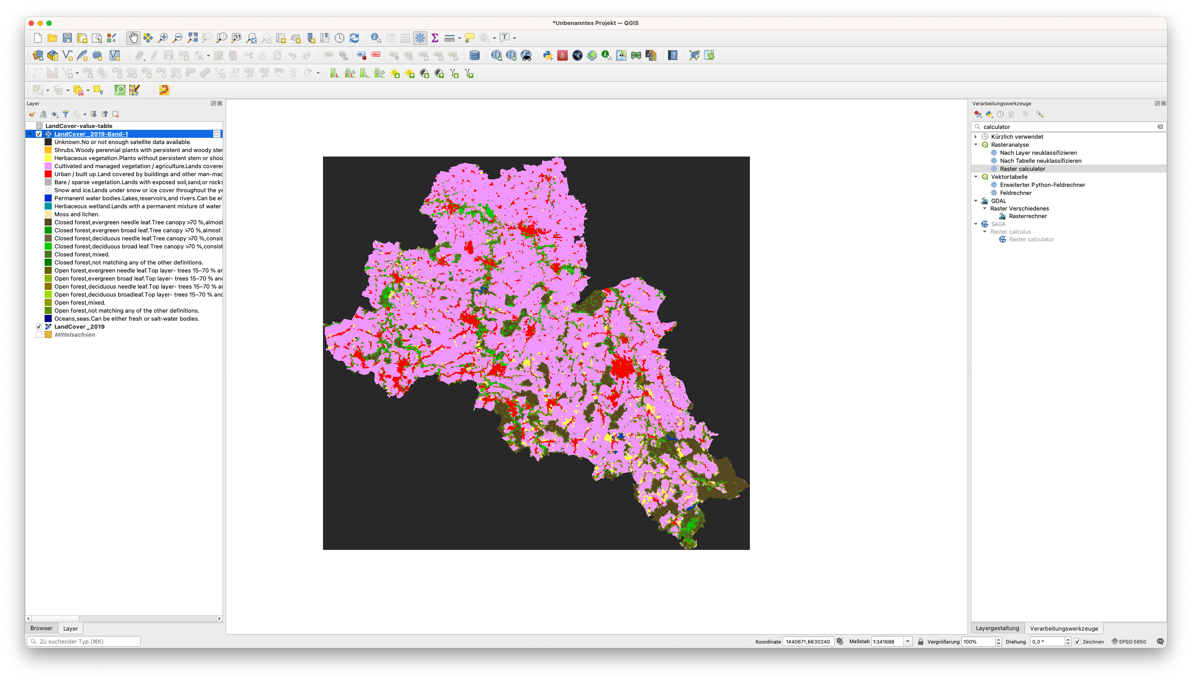Save the project using the floppy disk icon
Viewport: 1192px width, 681px height.
67,38
